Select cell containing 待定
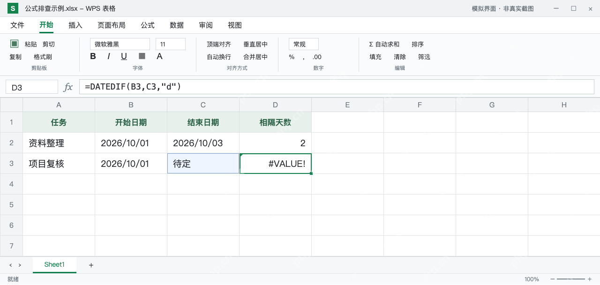The height and width of the screenshot is (285, 600). tap(203, 164)
